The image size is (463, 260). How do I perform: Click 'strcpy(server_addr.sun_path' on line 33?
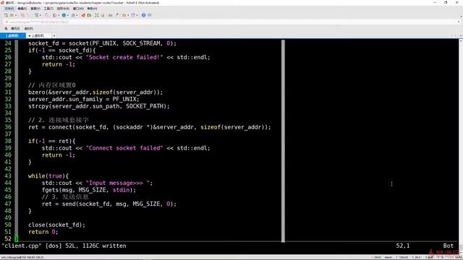coord(99,106)
